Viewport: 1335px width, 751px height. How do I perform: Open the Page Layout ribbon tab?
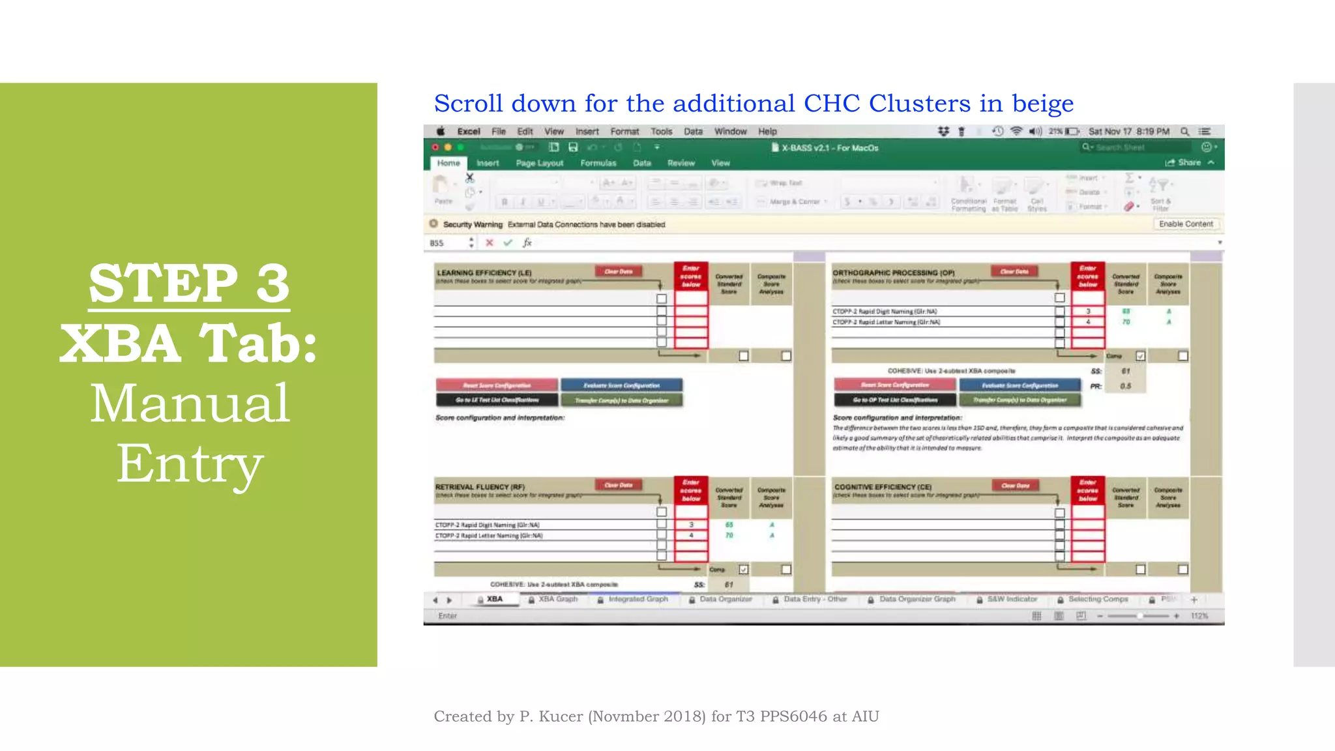click(539, 163)
